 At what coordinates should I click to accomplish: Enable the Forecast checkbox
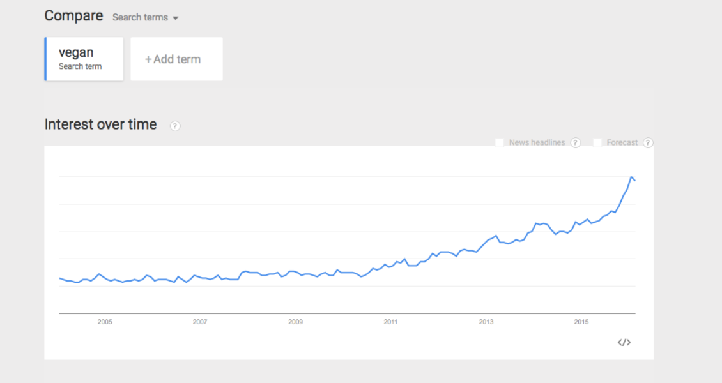tap(597, 142)
